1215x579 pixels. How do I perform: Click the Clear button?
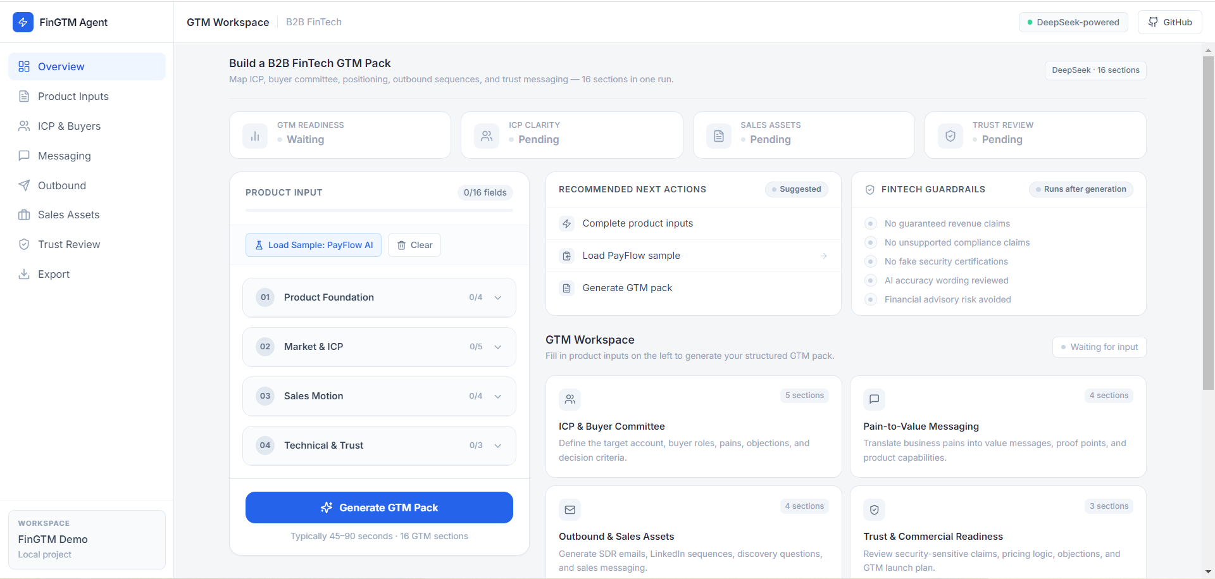pyautogui.click(x=414, y=245)
